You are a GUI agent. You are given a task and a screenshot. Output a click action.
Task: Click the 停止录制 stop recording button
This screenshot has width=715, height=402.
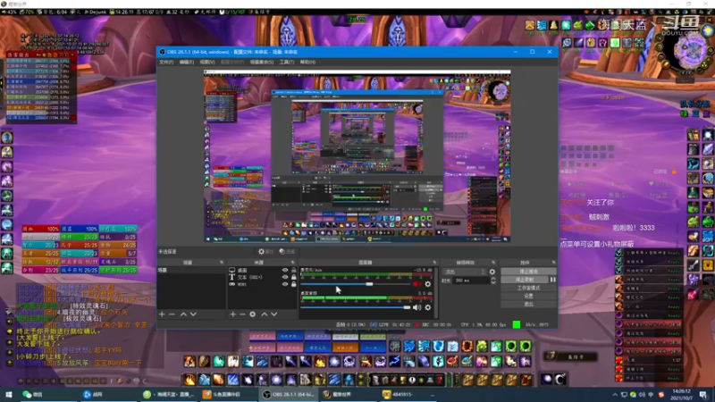[525, 280]
